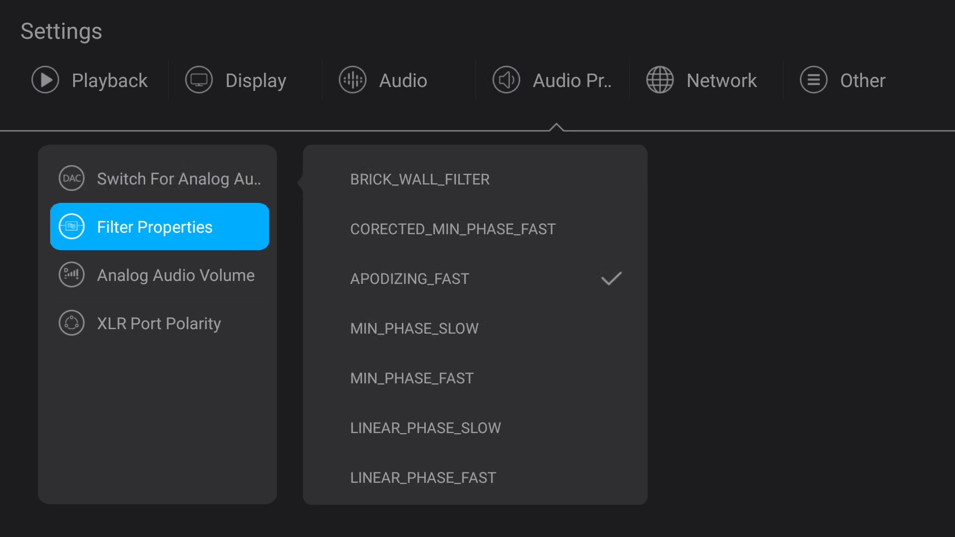
Task: Switch to the Network tab label
Action: tap(721, 81)
